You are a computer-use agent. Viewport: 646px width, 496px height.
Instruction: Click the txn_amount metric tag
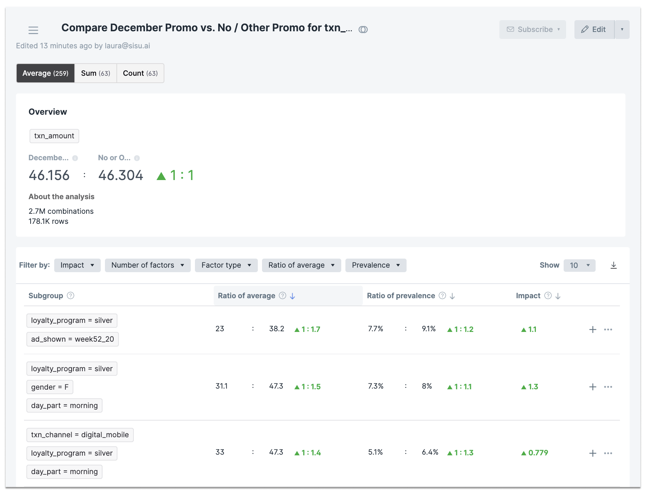coord(54,136)
